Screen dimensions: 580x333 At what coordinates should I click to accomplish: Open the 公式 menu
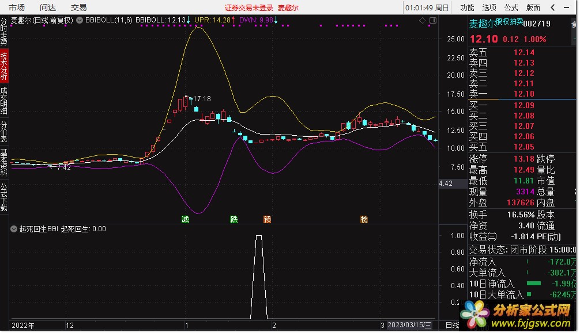point(511,7)
